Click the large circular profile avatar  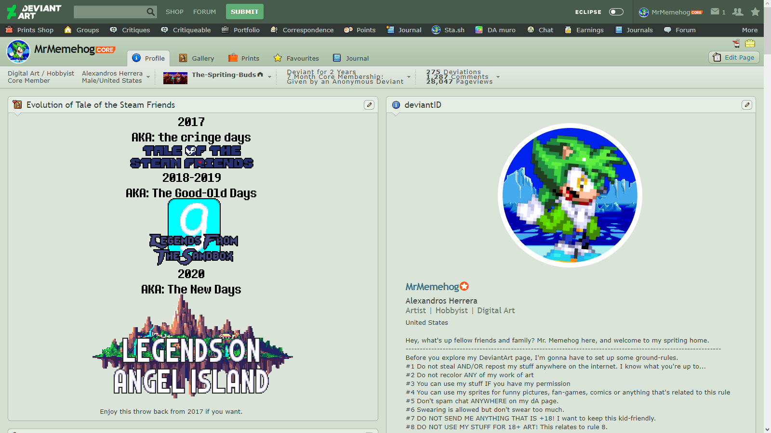570,195
